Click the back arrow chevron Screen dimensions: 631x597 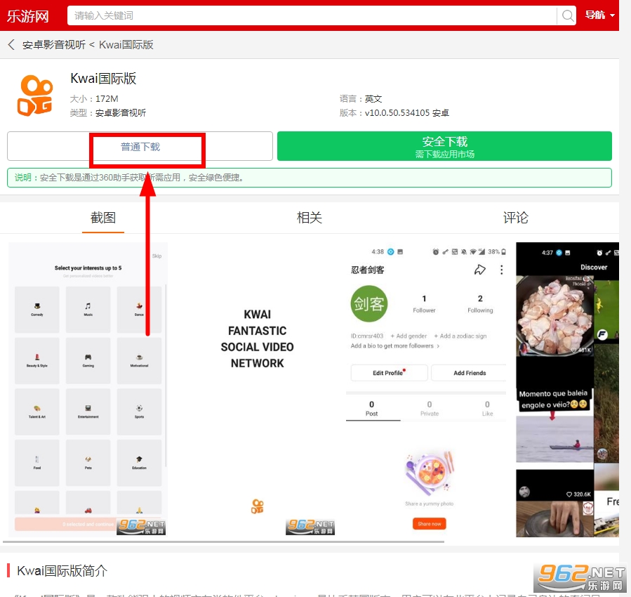pos(11,45)
